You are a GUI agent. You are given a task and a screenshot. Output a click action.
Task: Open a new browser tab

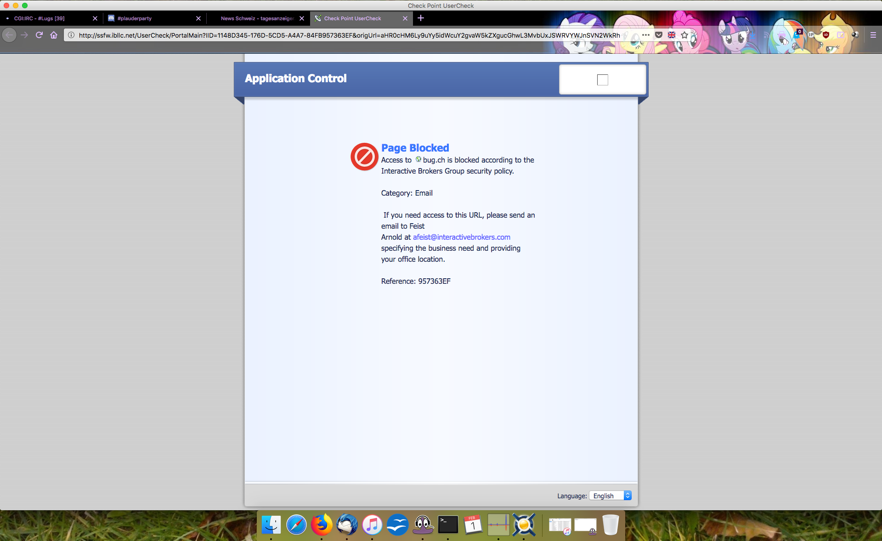point(421,18)
